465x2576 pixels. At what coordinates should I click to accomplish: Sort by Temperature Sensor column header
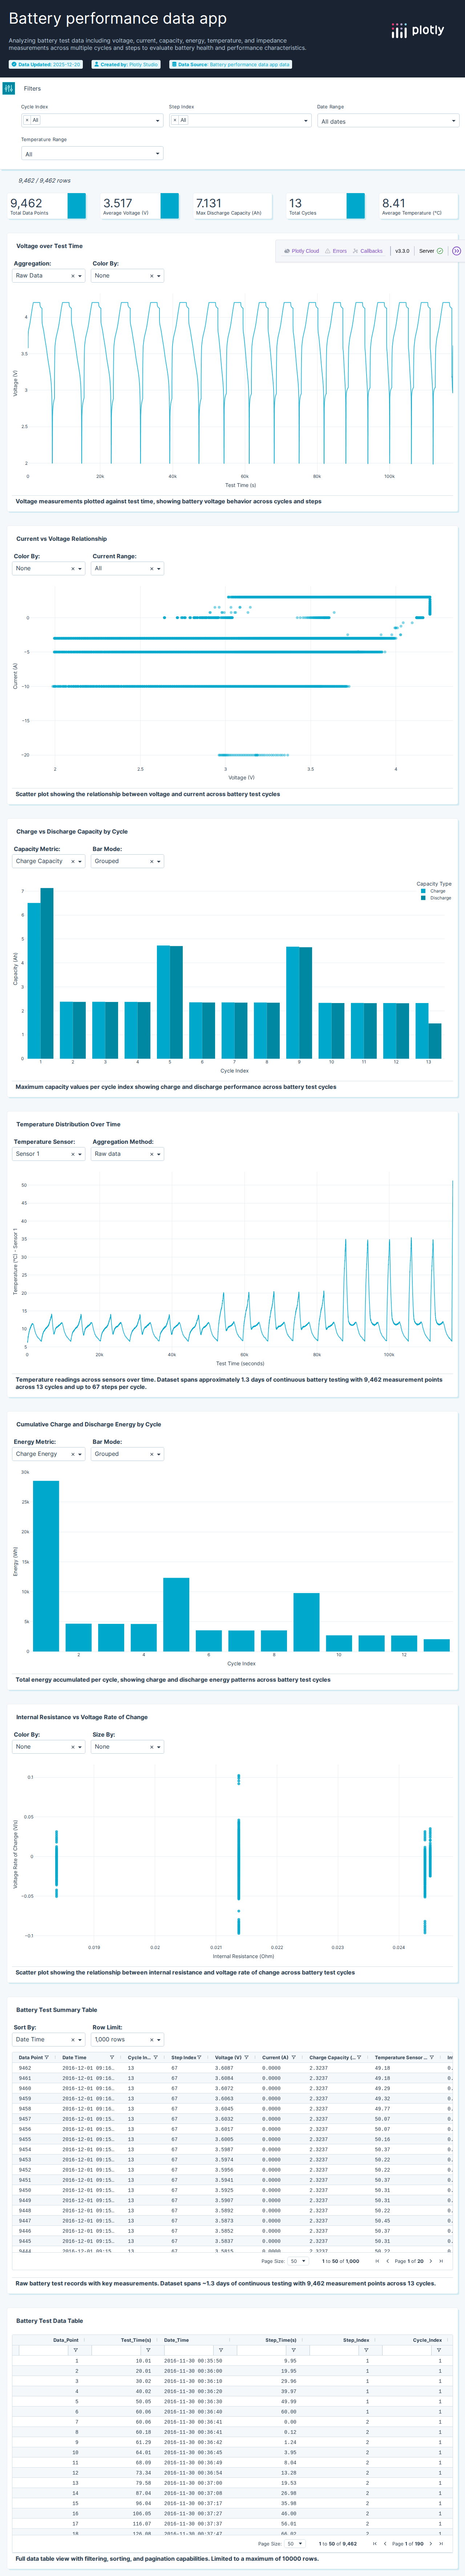coord(401,2057)
